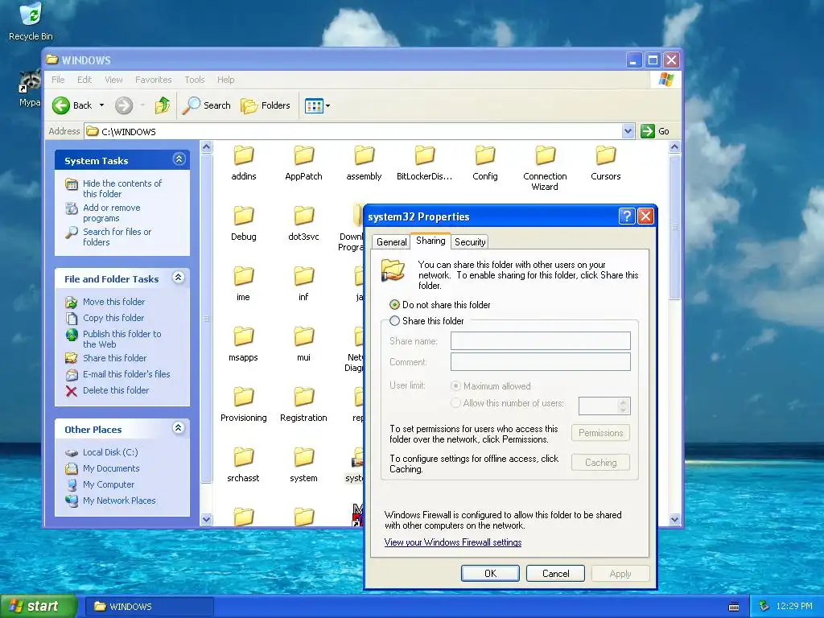Click the Go button in address bar
The height and width of the screenshot is (618, 824).
tap(655, 131)
